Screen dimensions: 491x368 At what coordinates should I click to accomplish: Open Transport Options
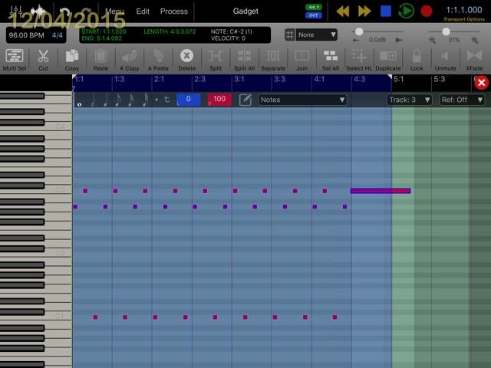point(463,19)
